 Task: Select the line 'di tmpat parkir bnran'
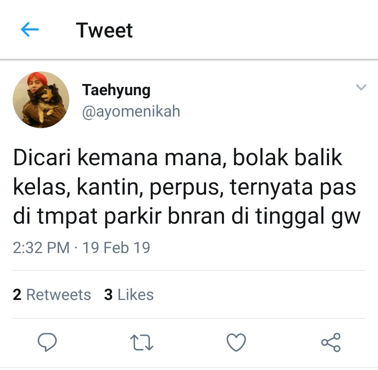coord(119,216)
